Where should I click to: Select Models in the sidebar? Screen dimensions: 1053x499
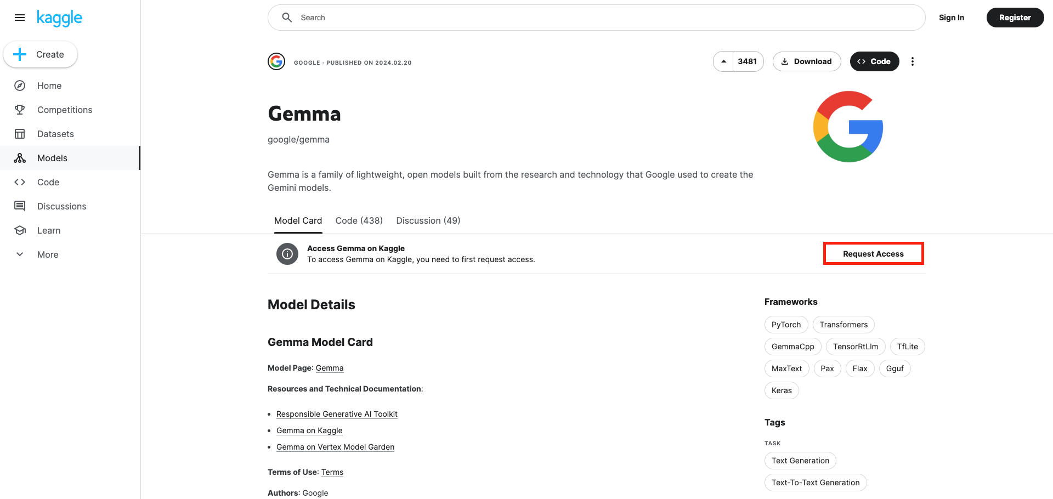(x=70, y=158)
